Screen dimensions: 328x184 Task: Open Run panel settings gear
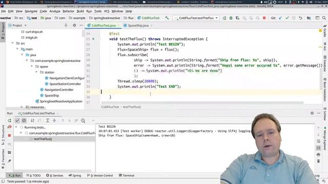click(312, 113)
